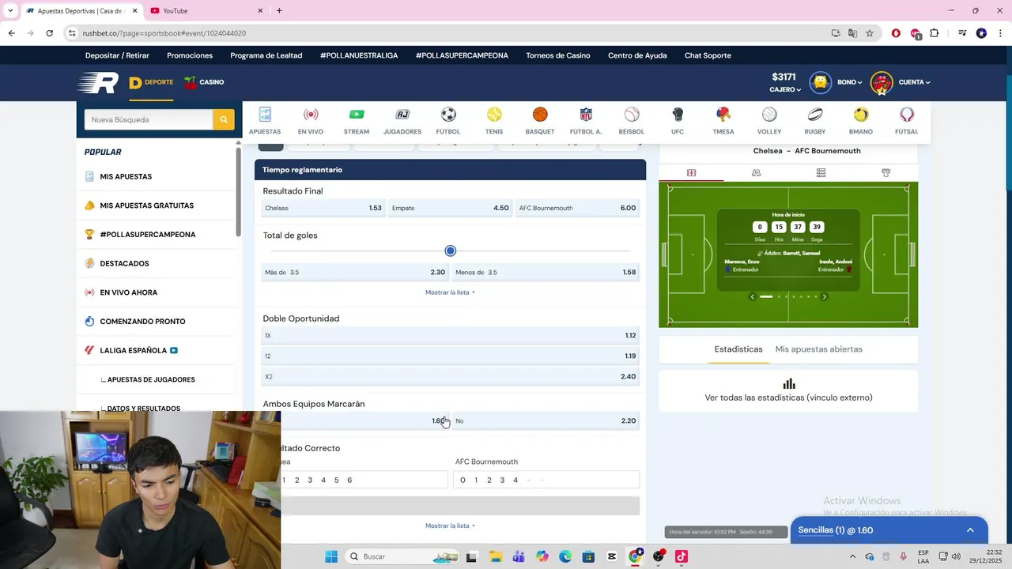Click the orange search magnifier button
This screenshot has width=1012, height=569.
tap(224, 119)
